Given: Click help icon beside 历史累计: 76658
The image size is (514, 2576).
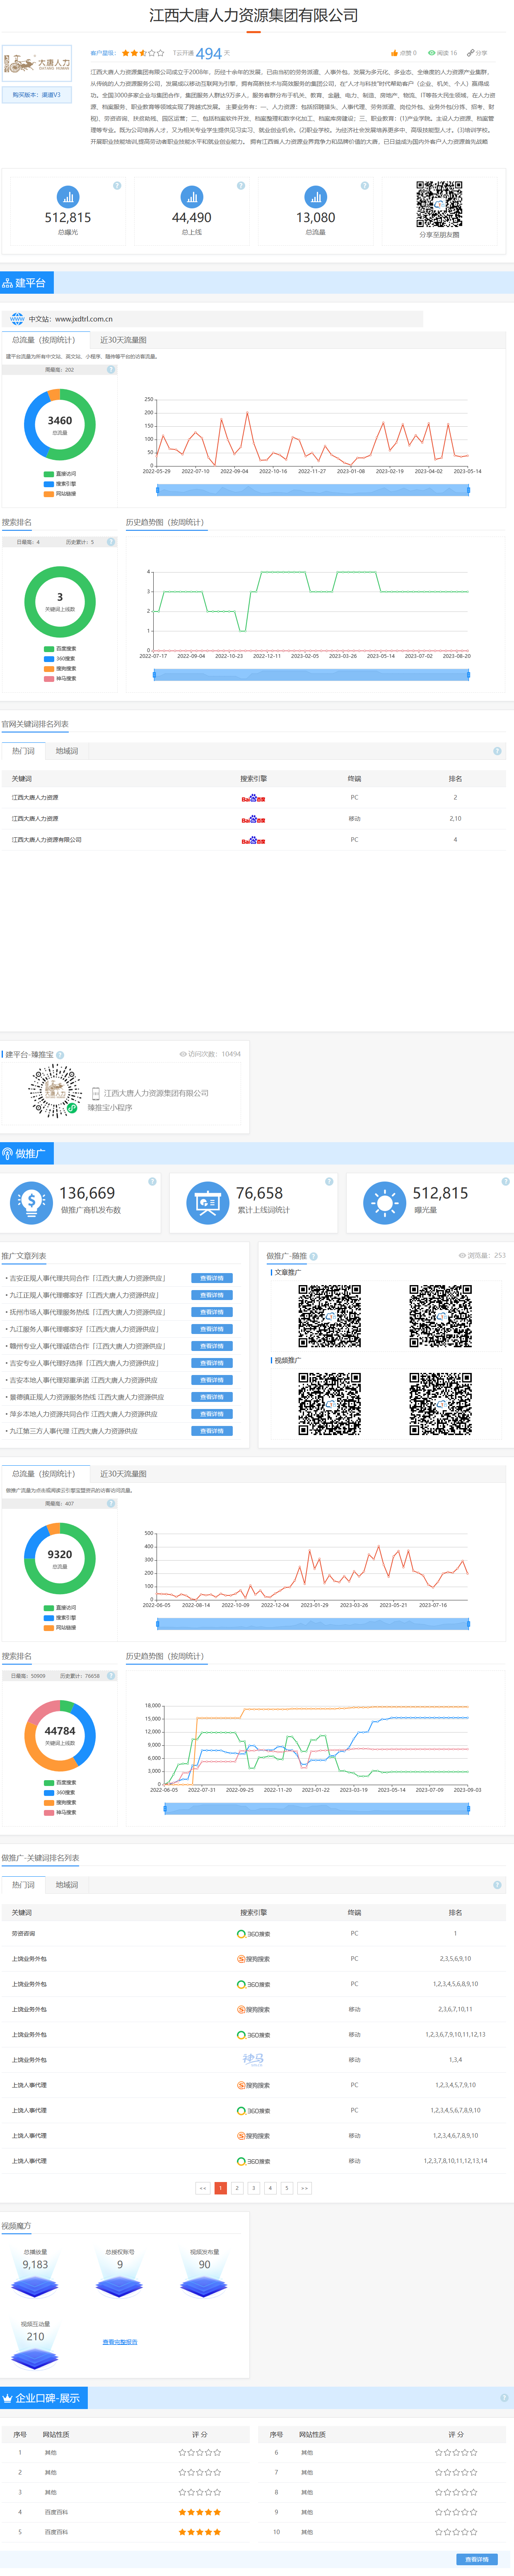Looking at the screenshot, I should (x=111, y=1676).
